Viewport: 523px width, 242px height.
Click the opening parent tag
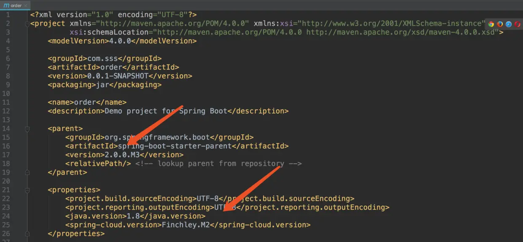click(x=65, y=129)
